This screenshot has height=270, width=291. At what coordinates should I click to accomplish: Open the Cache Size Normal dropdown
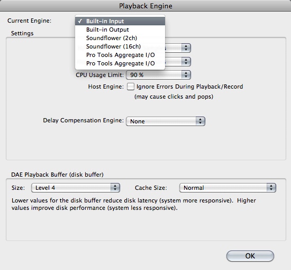(x=228, y=188)
